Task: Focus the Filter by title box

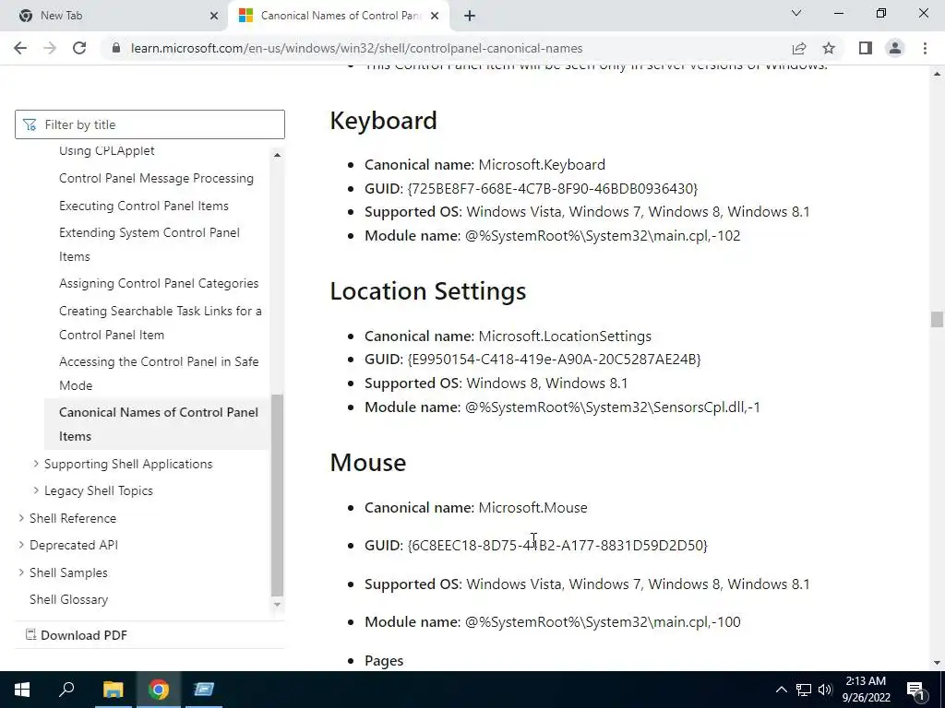Action: (150, 124)
